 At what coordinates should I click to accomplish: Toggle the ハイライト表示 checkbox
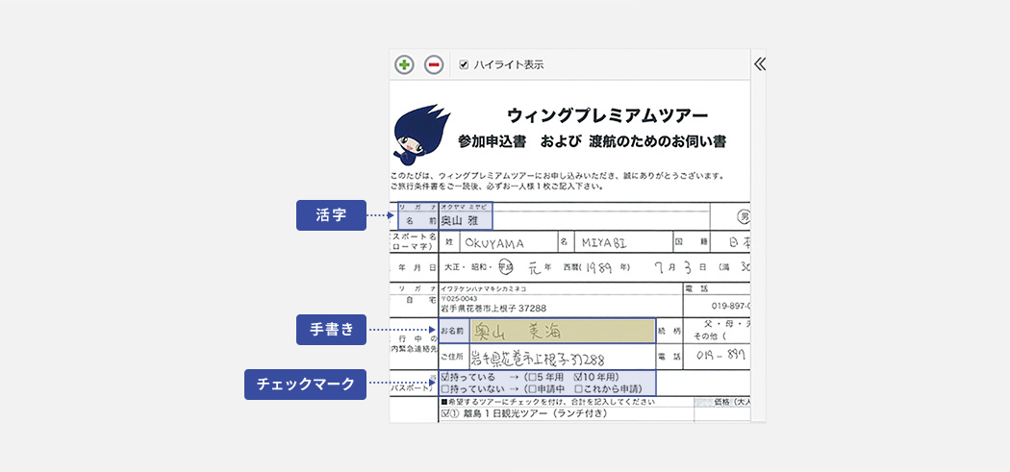tap(464, 64)
